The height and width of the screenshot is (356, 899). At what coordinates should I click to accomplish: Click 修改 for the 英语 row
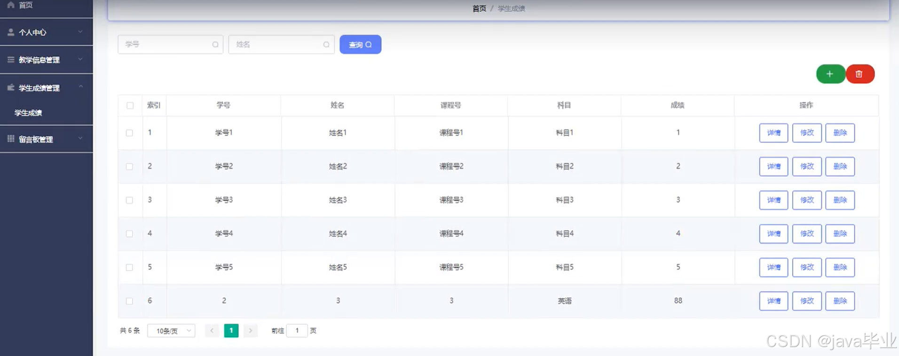[x=807, y=301]
